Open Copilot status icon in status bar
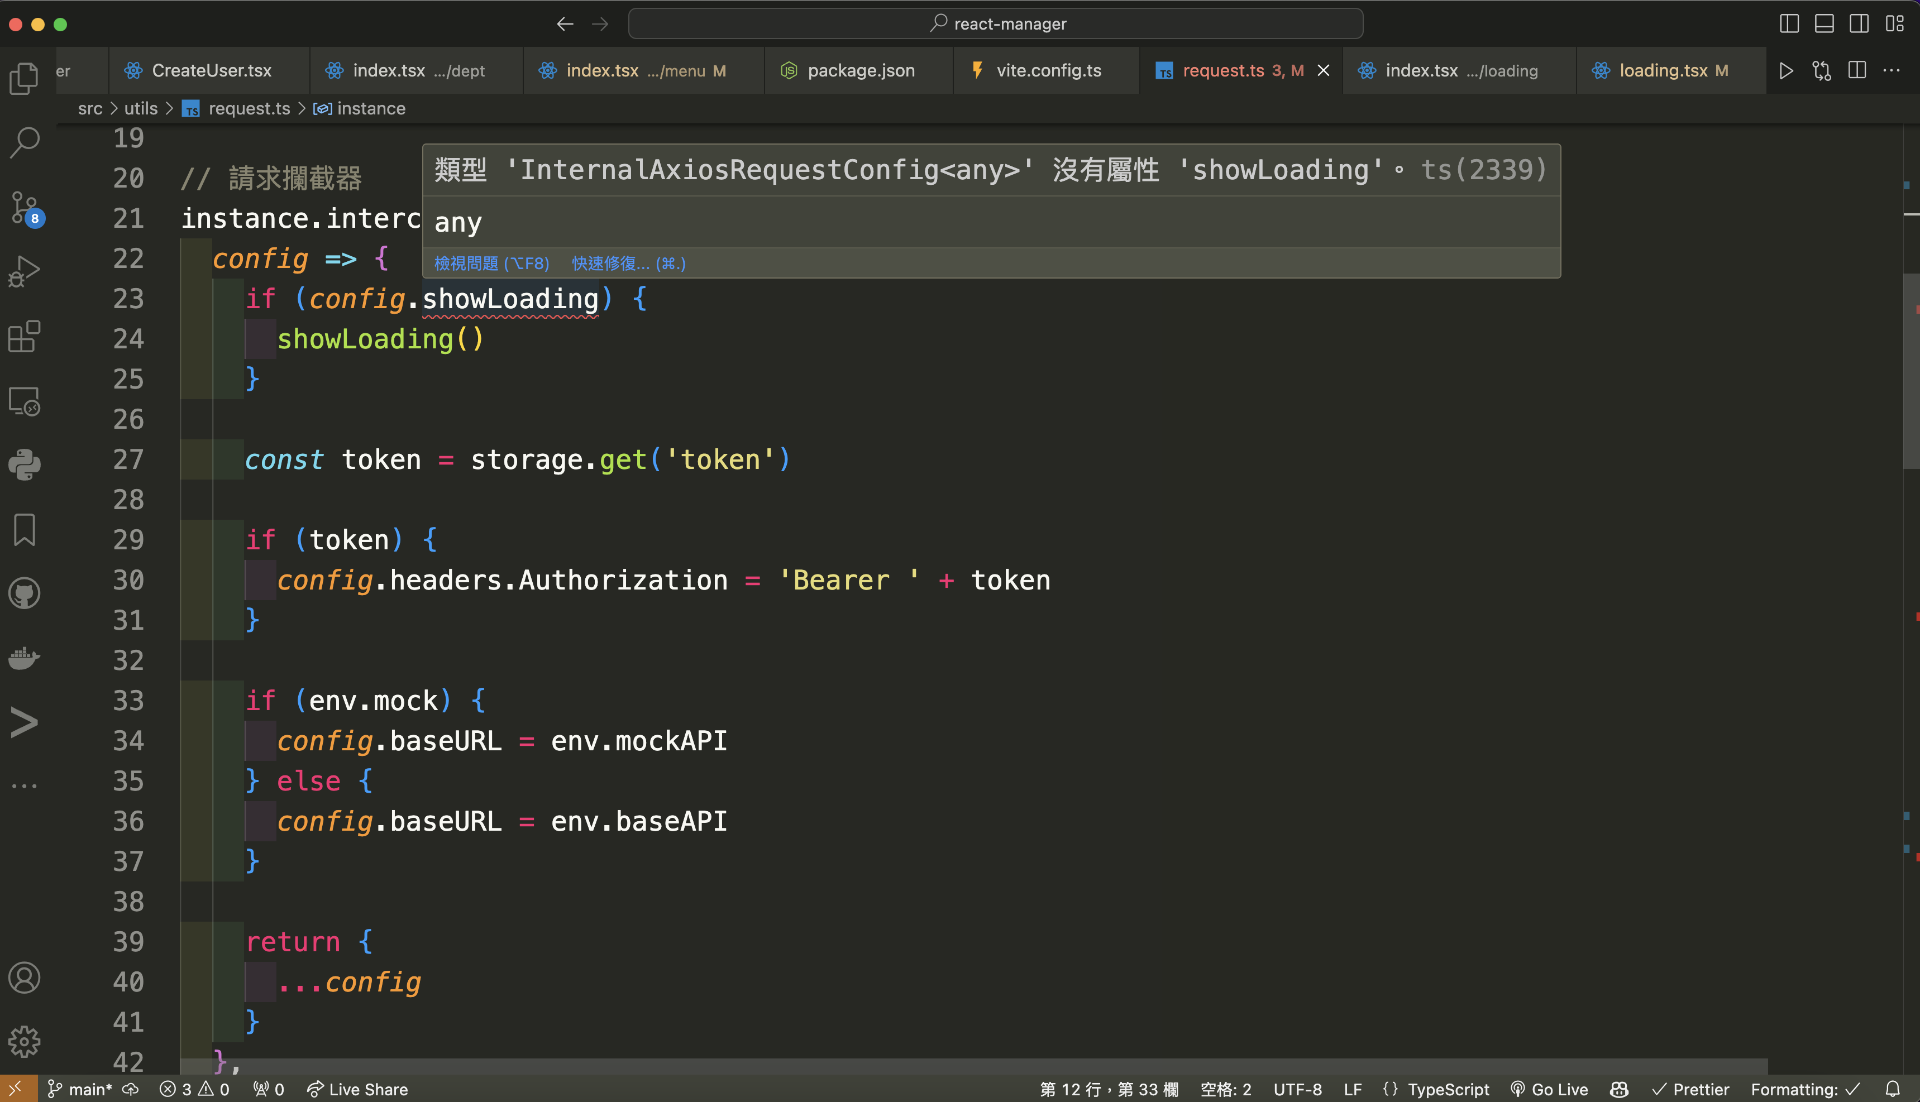 tap(1620, 1089)
